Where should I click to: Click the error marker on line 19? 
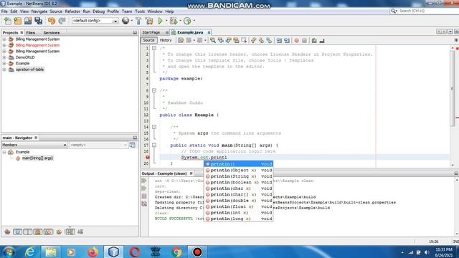[x=148, y=158]
